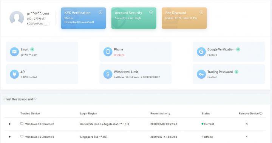
Task: Click the Google Verification G icon
Action: click(x=201, y=52)
